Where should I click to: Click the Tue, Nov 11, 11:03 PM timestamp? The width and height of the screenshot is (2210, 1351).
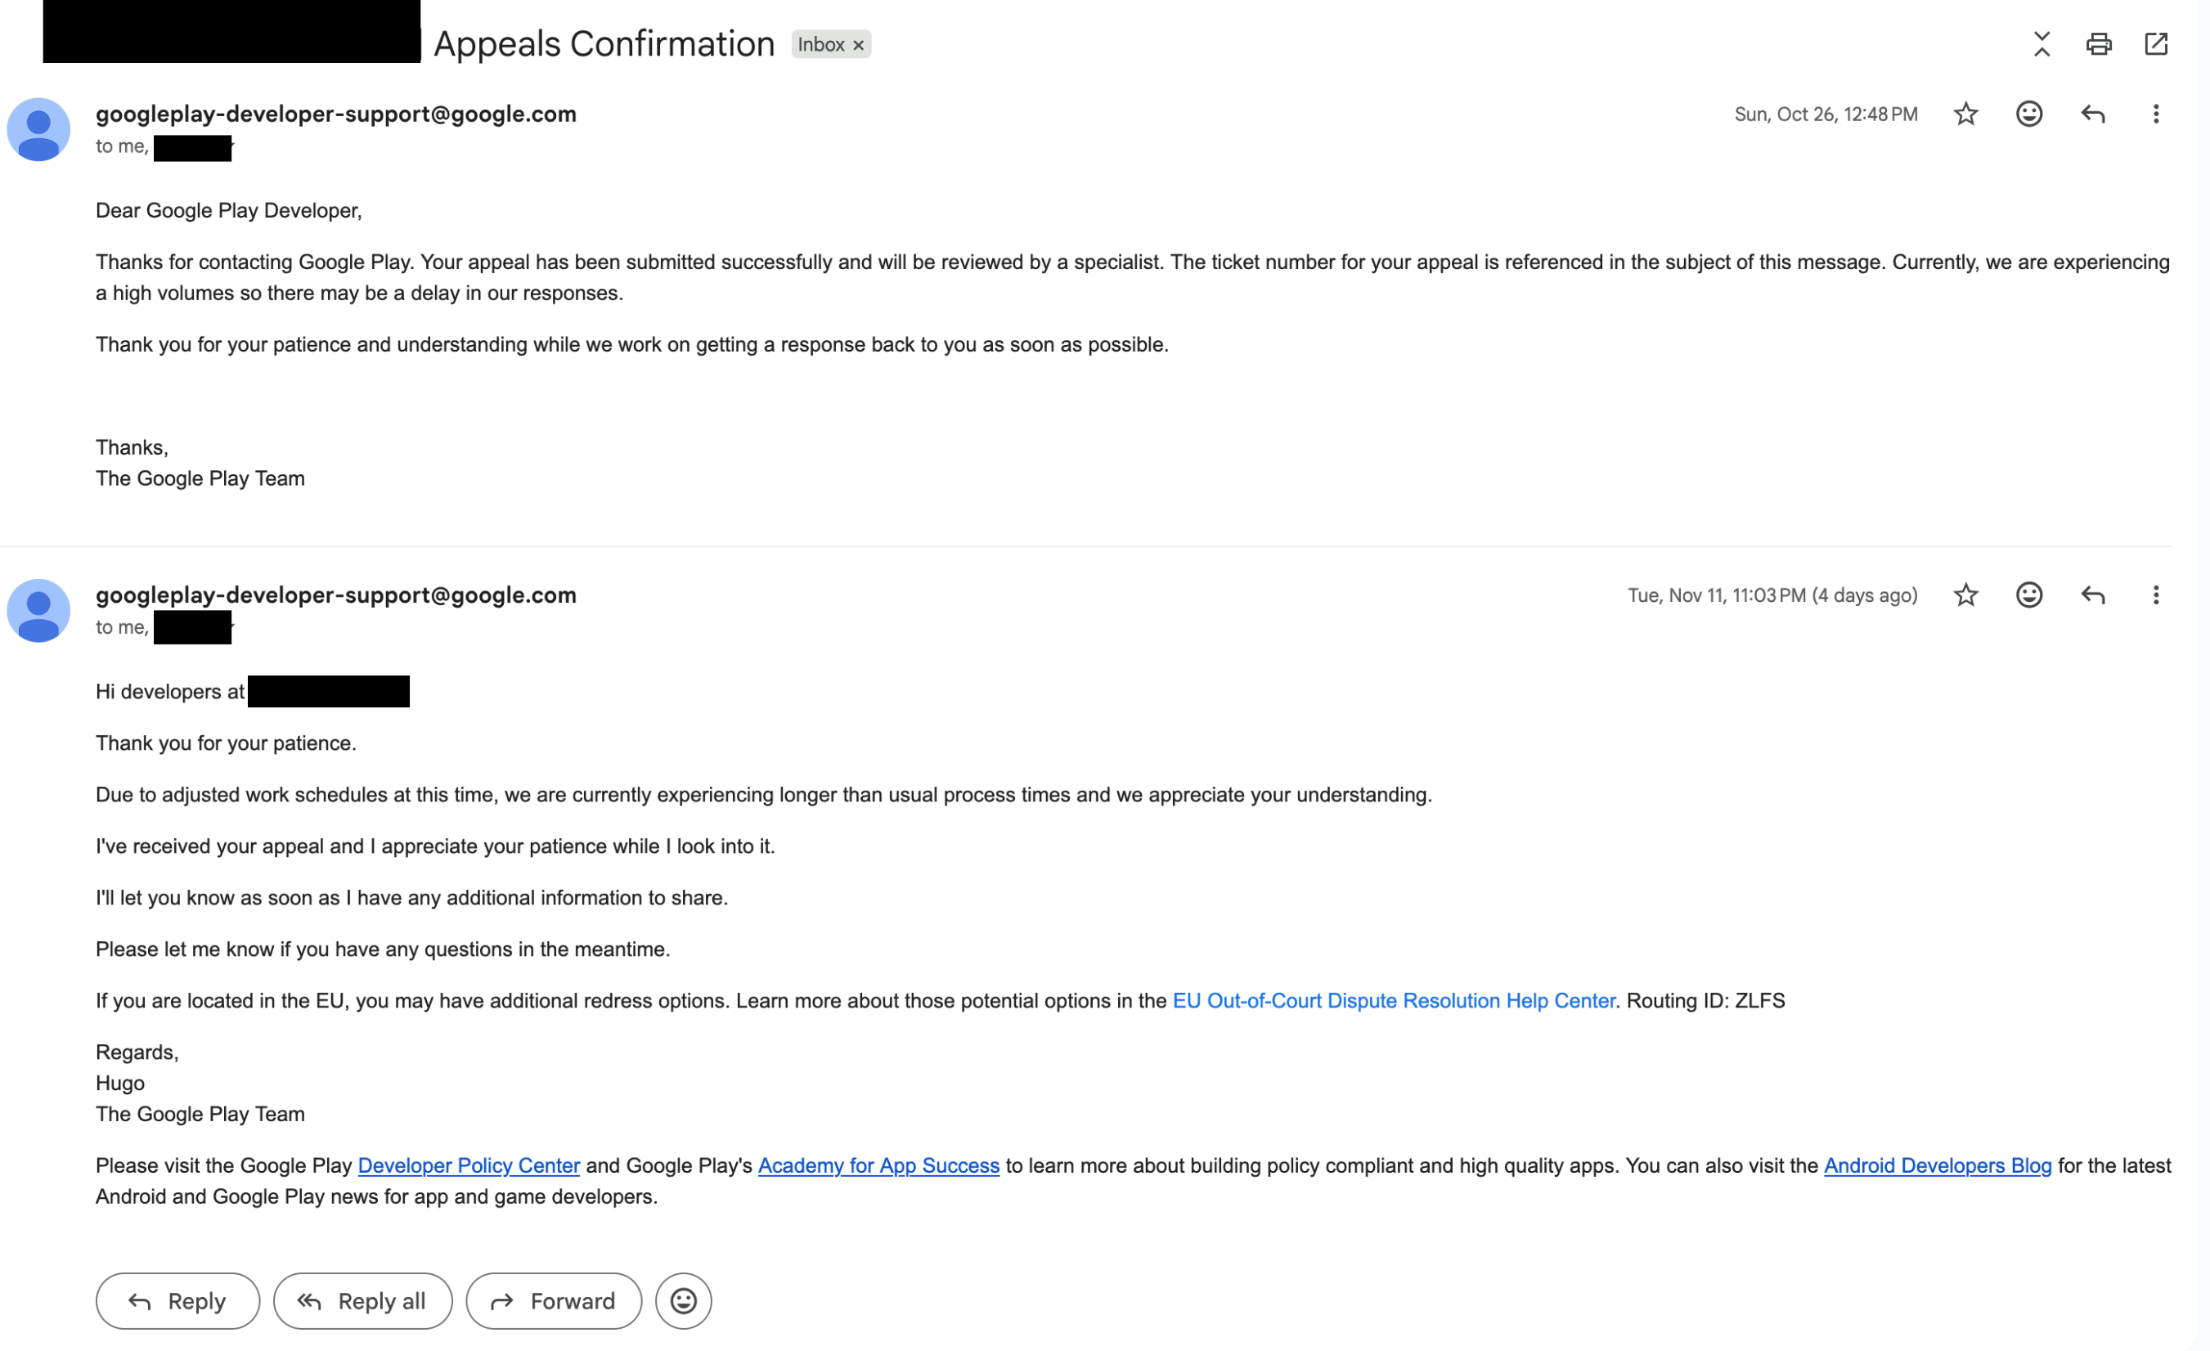tap(1772, 595)
